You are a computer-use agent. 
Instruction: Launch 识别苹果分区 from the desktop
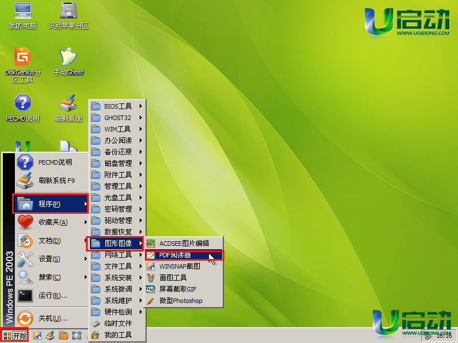(68, 16)
